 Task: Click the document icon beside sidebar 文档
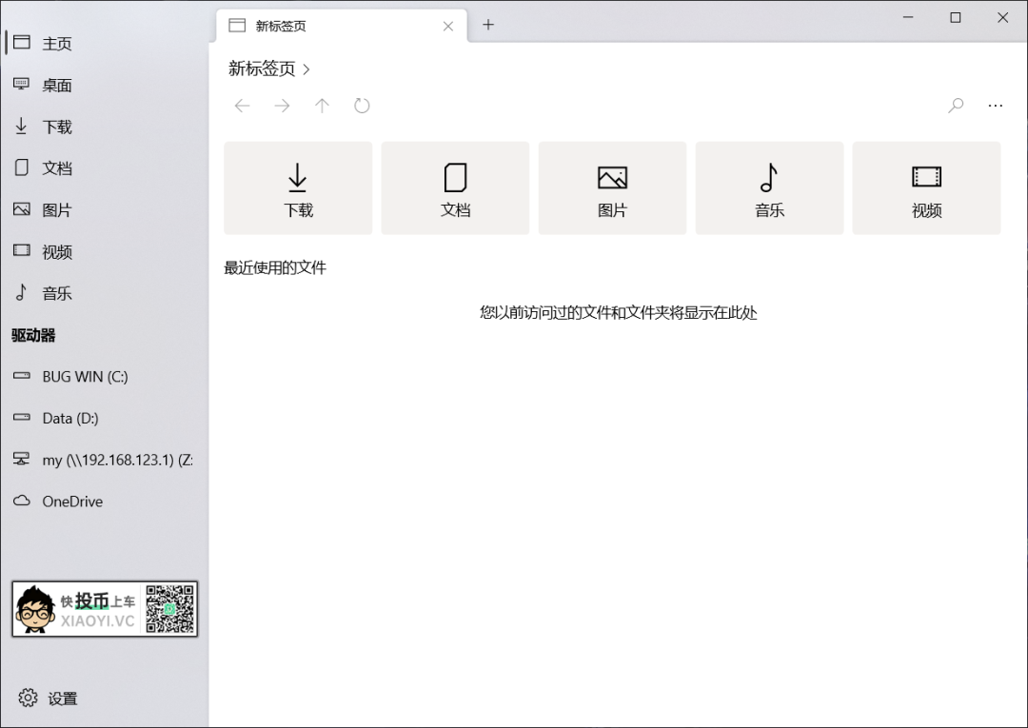click(22, 167)
